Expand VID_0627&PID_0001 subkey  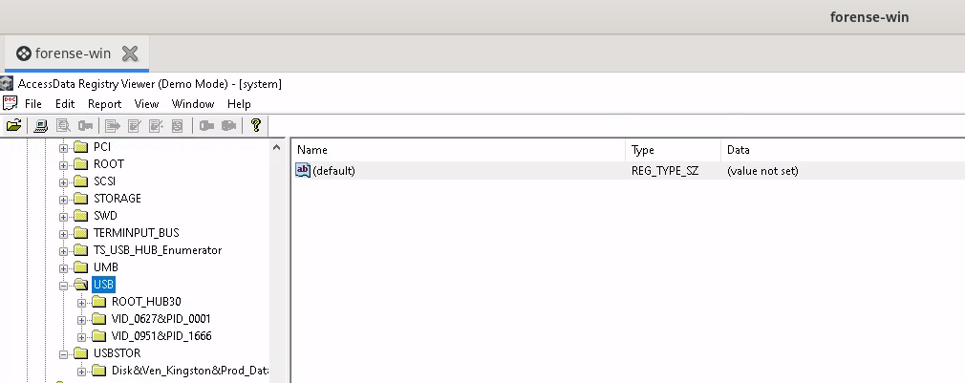coord(81,320)
